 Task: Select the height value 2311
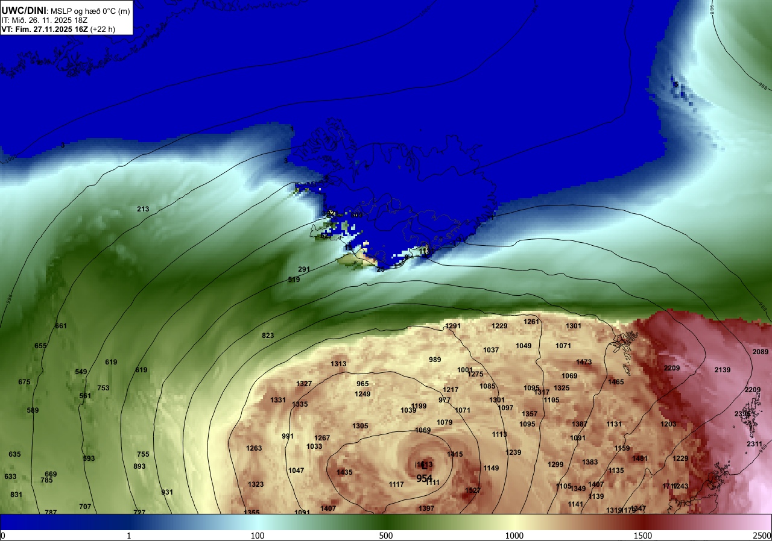[755, 444]
